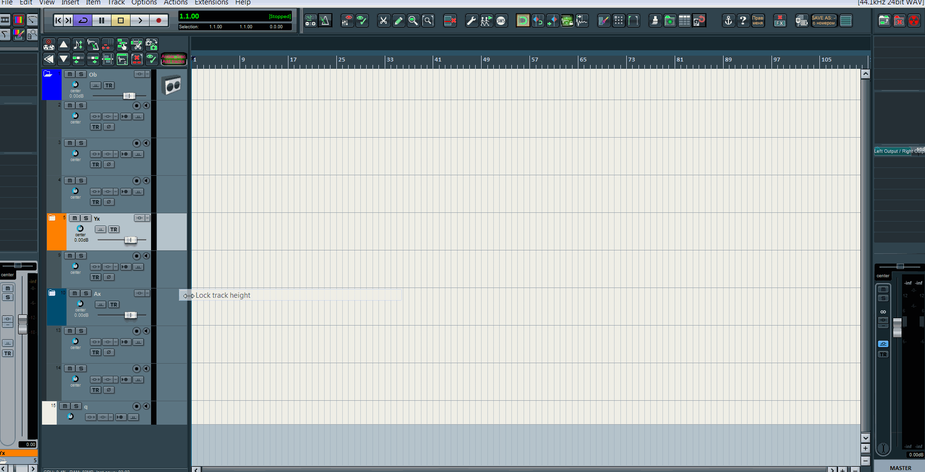Toggle the loop repeat button
Screen dimensions: 925x472
[x=83, y=20]
